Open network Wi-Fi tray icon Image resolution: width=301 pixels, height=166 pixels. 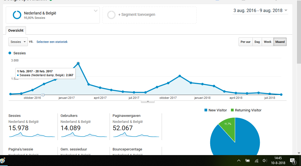257,161
